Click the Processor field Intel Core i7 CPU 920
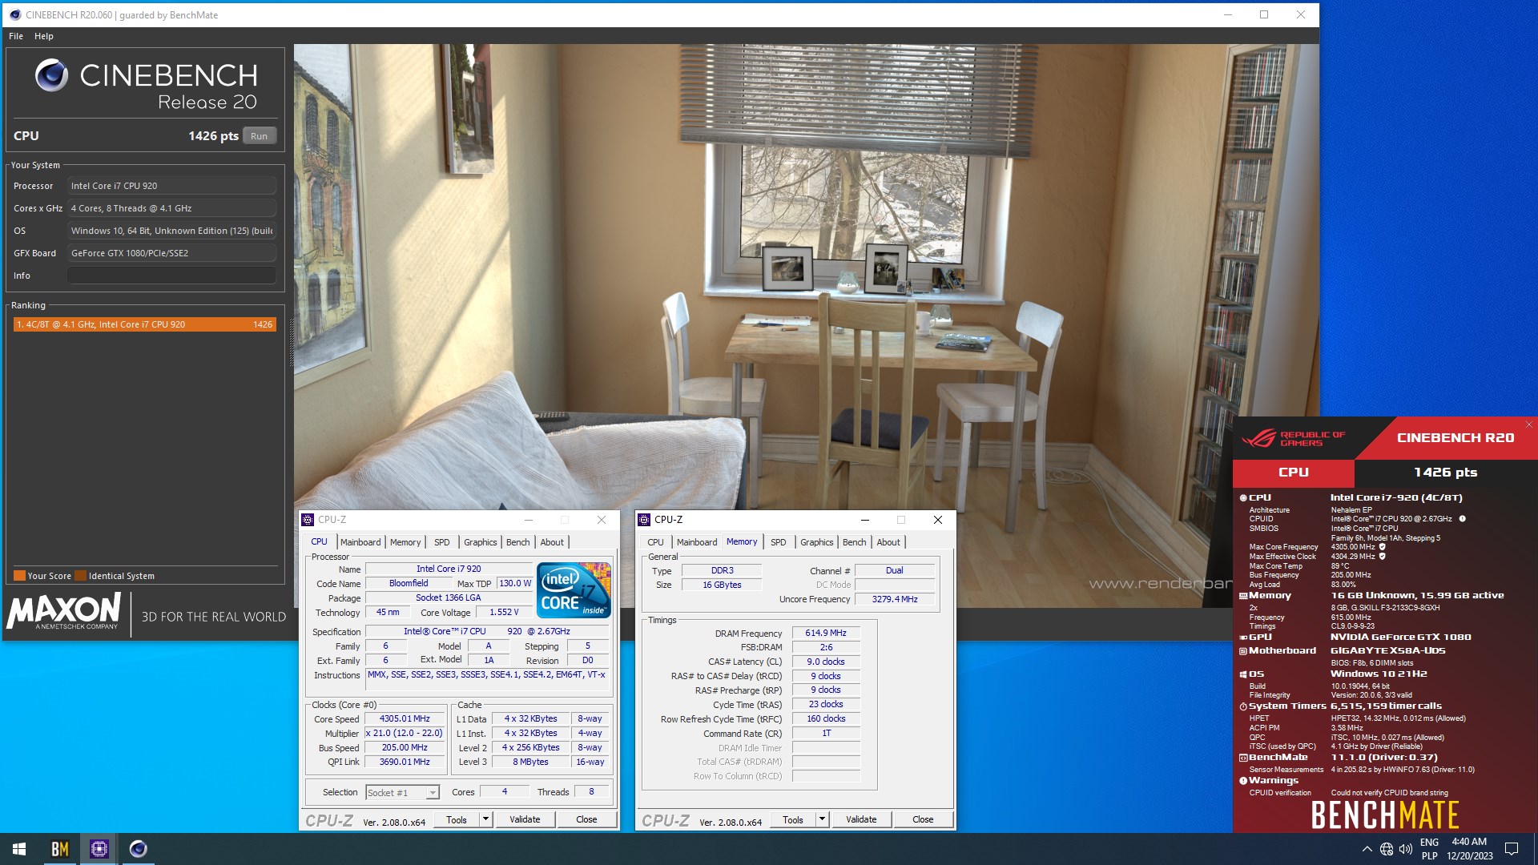The height and width of the screenshot is (865, 1538). click(x=171, y=186)
